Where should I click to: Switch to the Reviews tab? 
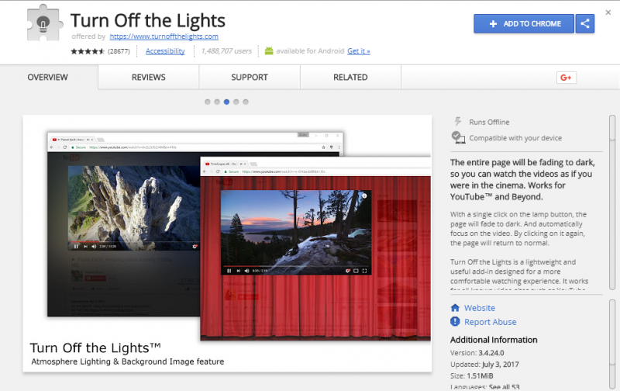pyautogui.click(x=149, y=77)
